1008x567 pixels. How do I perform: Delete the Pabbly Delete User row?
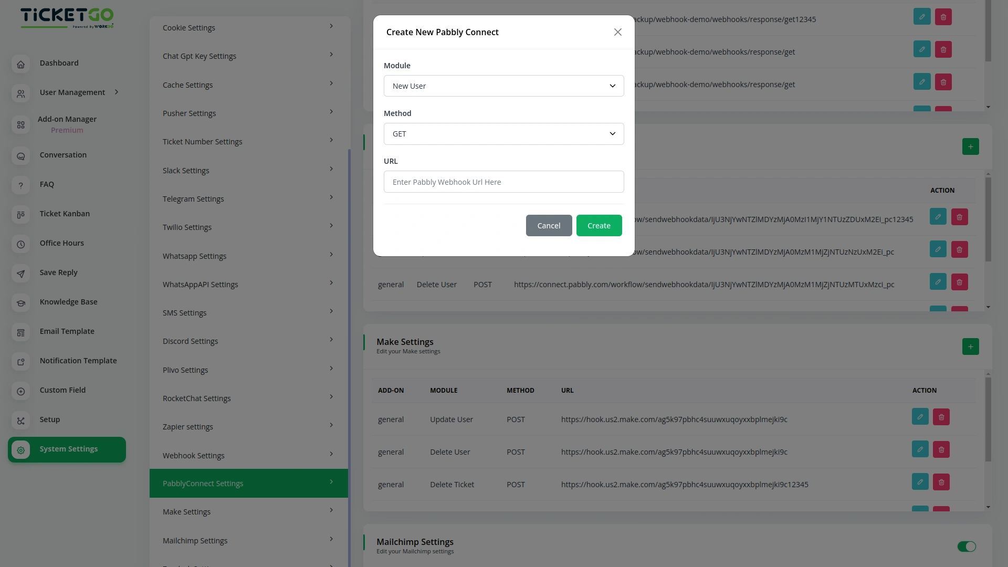pyautogui.click(x=959, y=282)
